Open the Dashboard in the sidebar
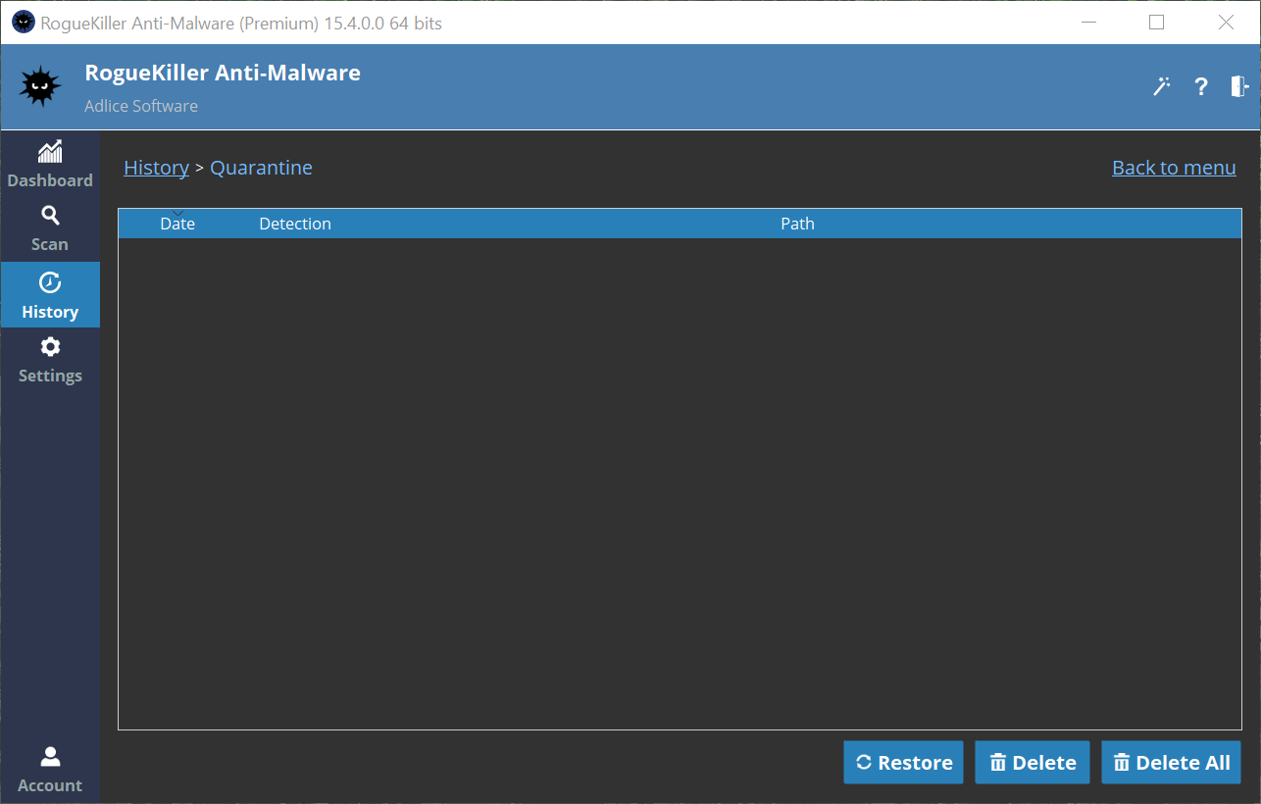The width and height of the screenshot is (1261, 804). point(50,165)
